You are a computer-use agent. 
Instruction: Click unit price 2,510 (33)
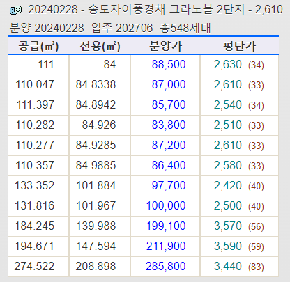coord(239,125)
